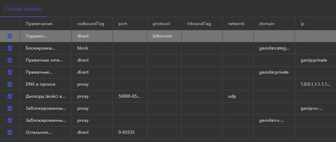Toggle the Остальное rule checkbox
The image size is (336, 142).
(10, 132)
